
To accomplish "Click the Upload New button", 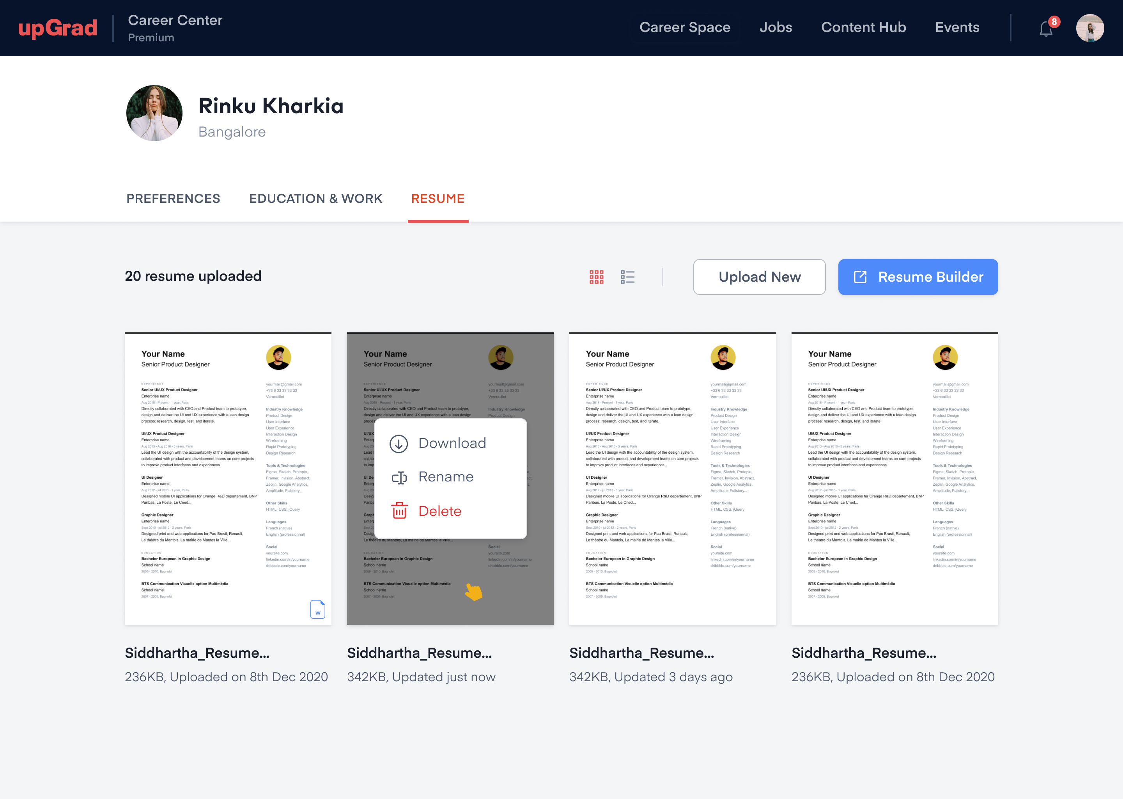I will point(759,277).
